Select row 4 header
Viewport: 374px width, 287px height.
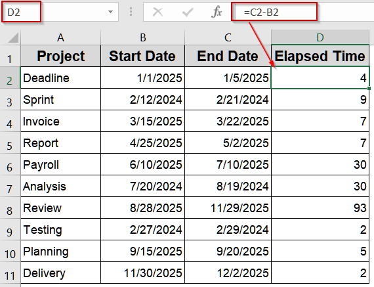pyautogui.click(x=10, y=121)
